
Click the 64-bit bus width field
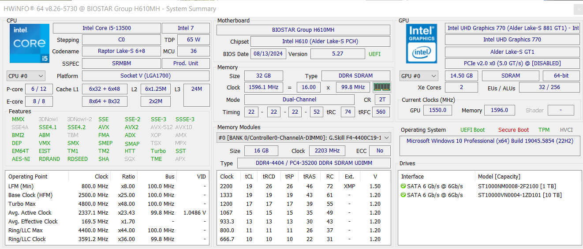point(561,75)
